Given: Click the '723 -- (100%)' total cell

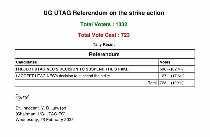Looking at the screenshot, I should pos(172,83).
